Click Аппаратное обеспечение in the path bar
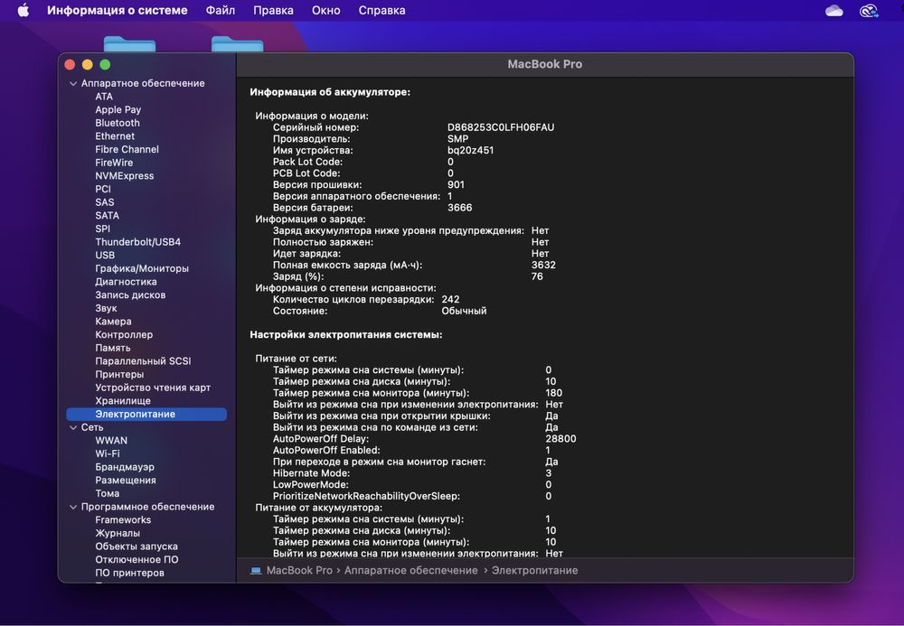The image size is (904, 626). (x=411, y=571)
